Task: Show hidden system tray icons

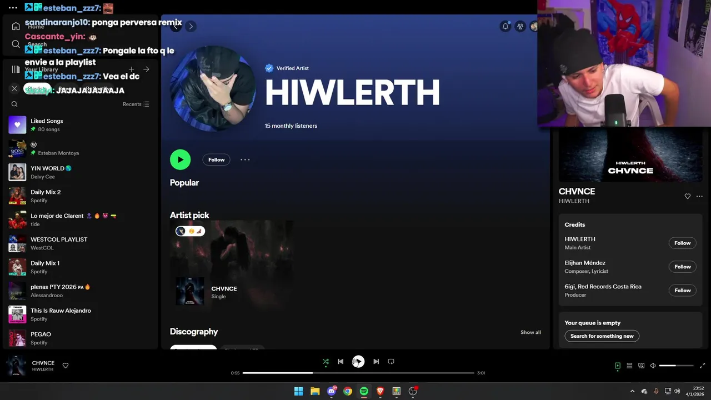Action: tap(632, 391)
